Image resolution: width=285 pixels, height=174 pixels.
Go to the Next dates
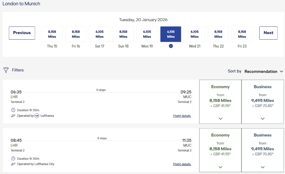[x=268, y=33]
